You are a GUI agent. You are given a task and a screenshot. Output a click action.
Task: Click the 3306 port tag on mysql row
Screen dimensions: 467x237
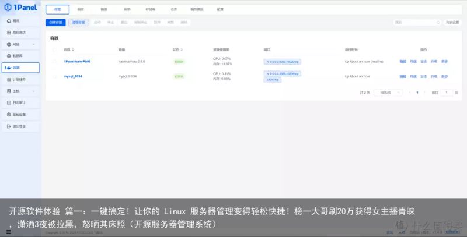tap(283, 73)
